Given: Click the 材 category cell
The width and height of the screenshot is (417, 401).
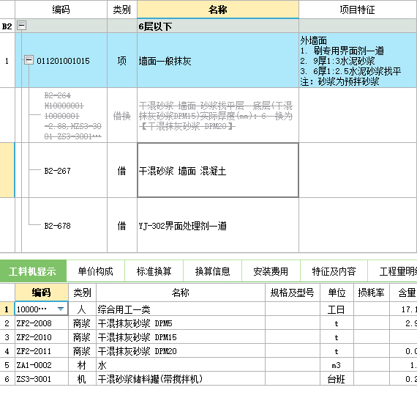Looking at the screenshot, I should 82,365.
